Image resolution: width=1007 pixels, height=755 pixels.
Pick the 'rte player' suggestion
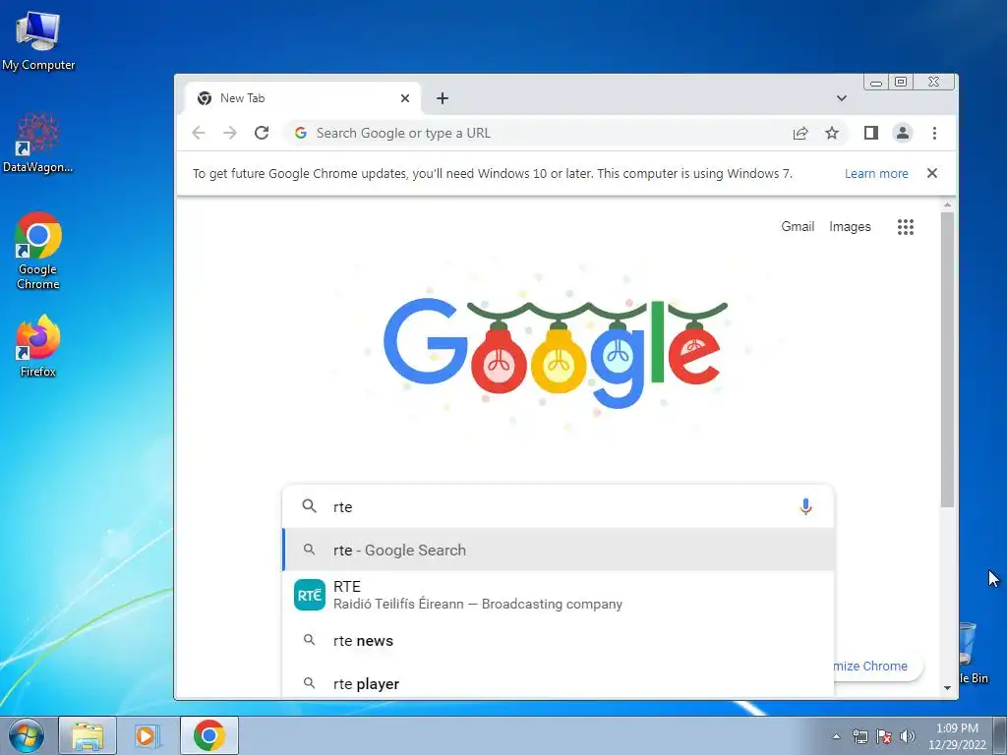(559, 683)
